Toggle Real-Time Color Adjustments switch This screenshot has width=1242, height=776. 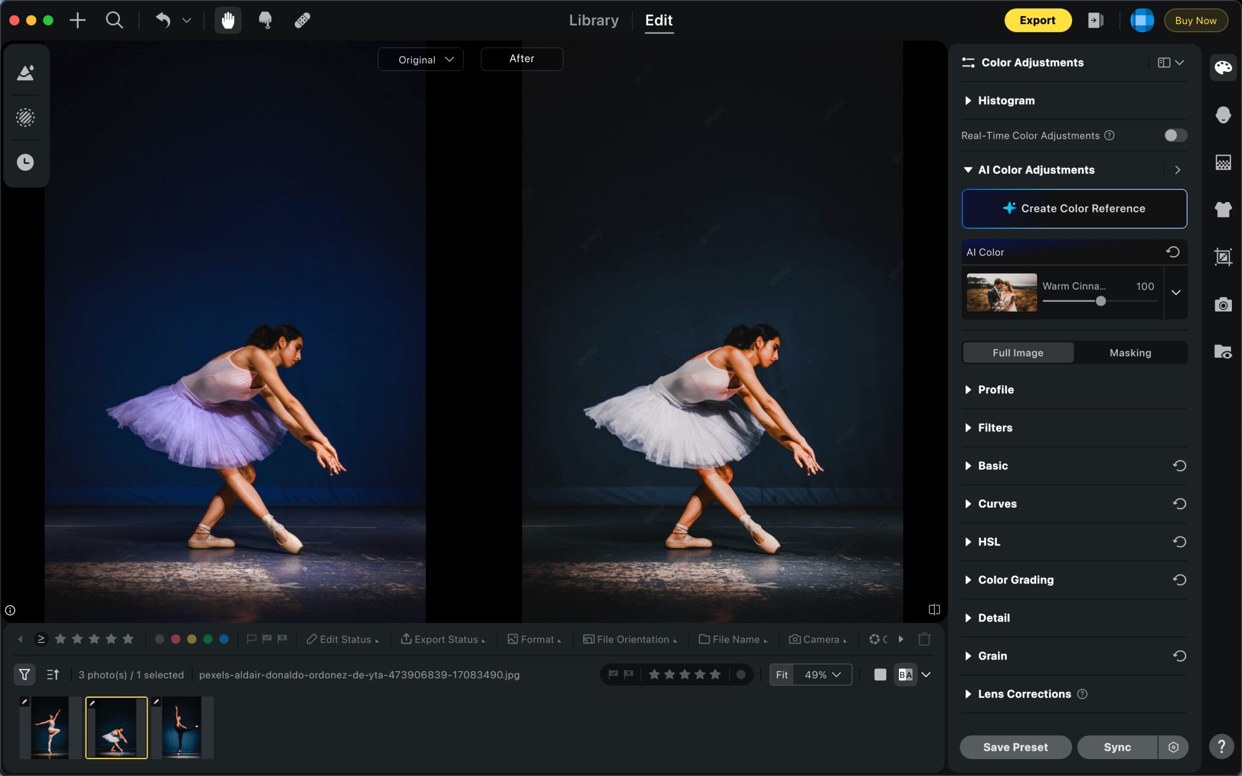click(x=1176, y=135)
